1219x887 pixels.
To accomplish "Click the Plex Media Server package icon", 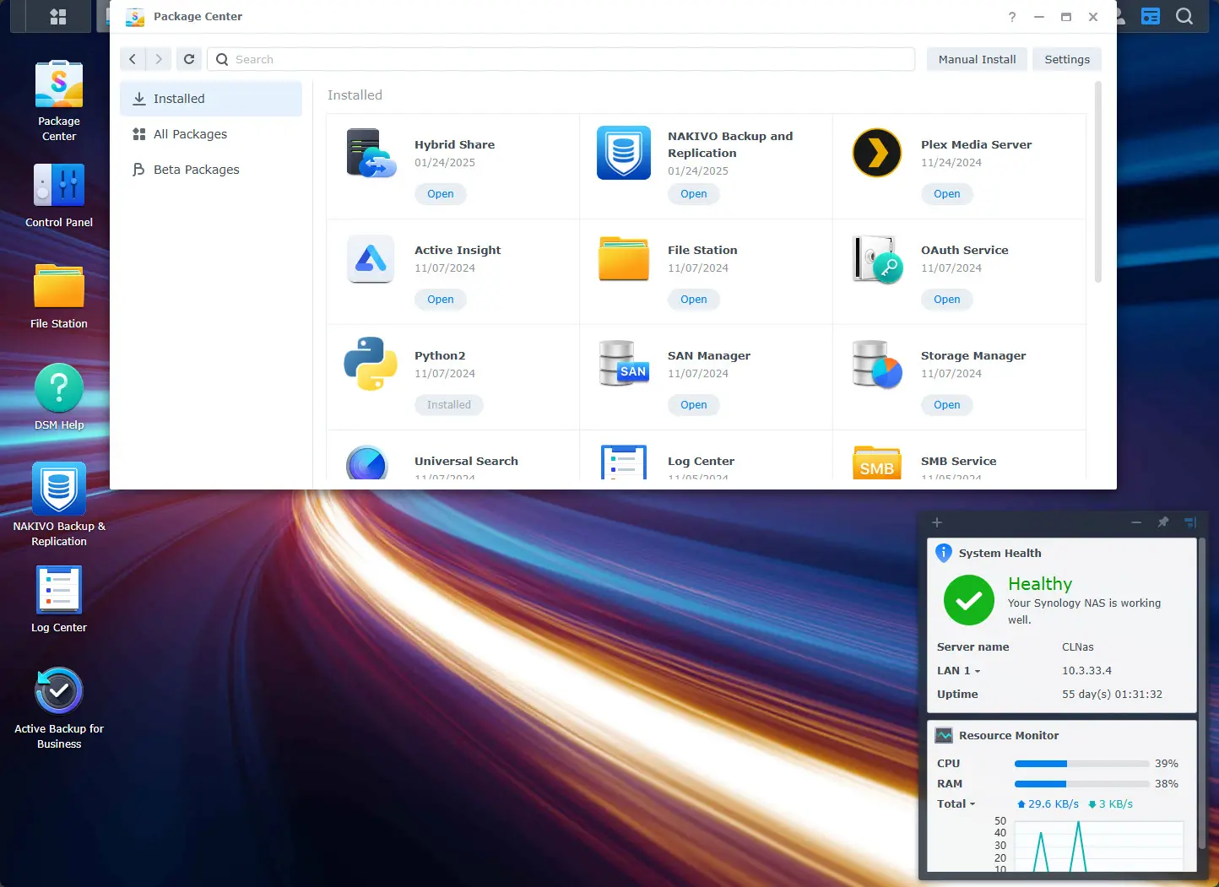I will [x=877, y=153].
